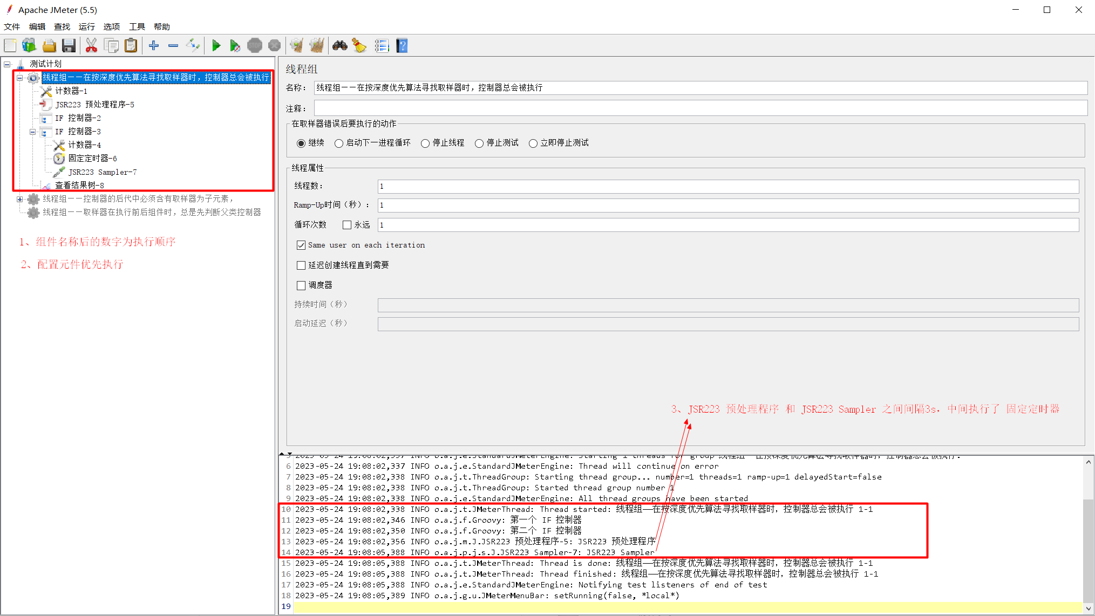Open the 查找 menu

click(62, 26)
